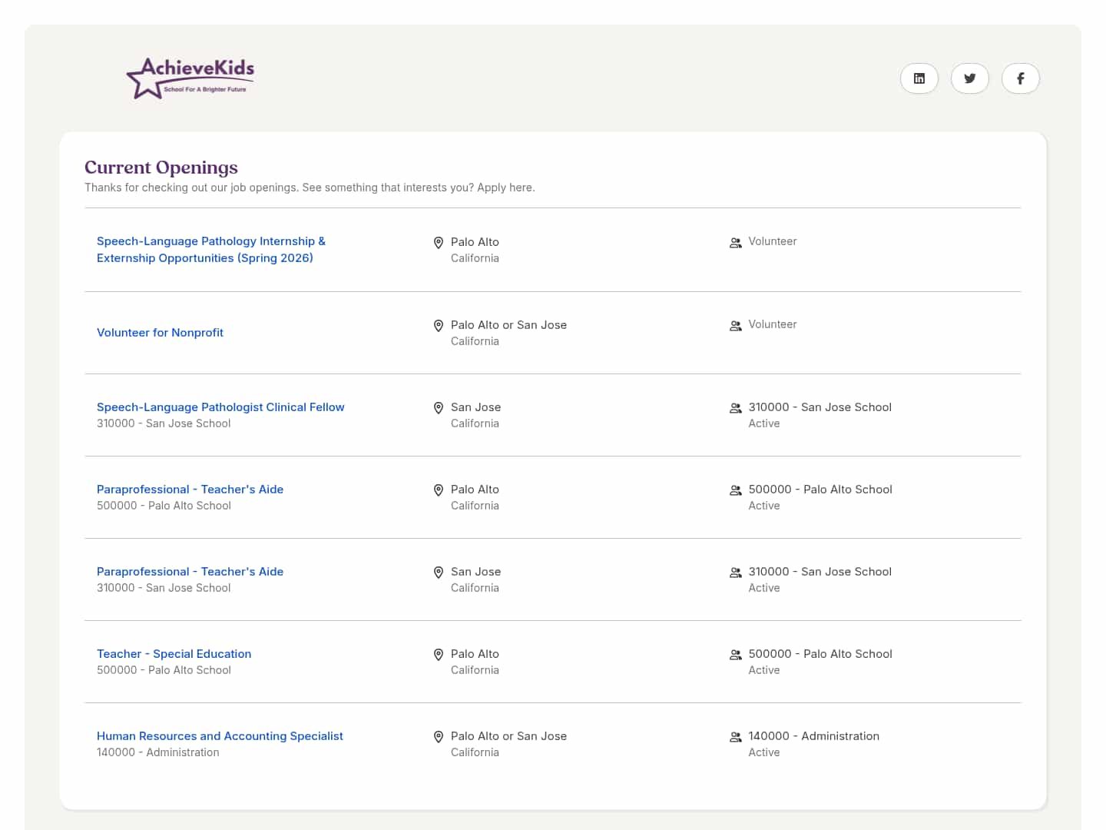Select Speech-Language Pathologist Clinical Fellow opening

[x=220, y=407]
